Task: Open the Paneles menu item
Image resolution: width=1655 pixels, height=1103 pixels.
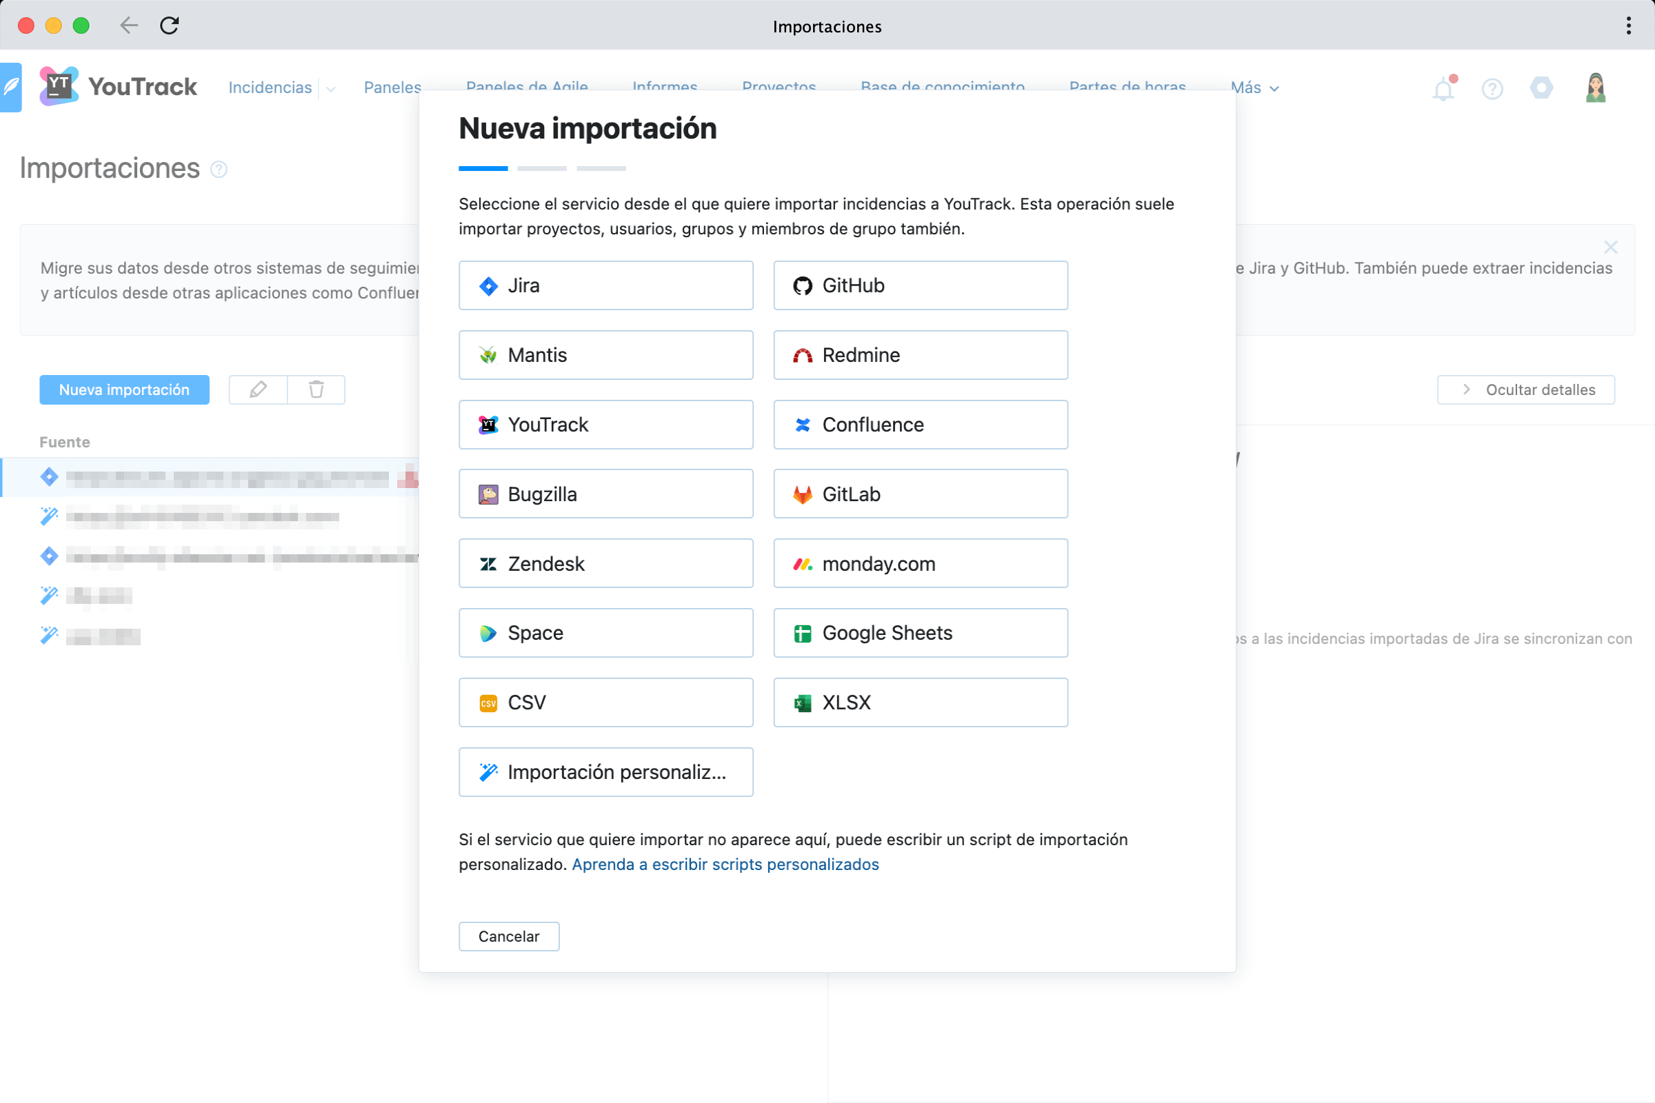Action: point(392,88)
